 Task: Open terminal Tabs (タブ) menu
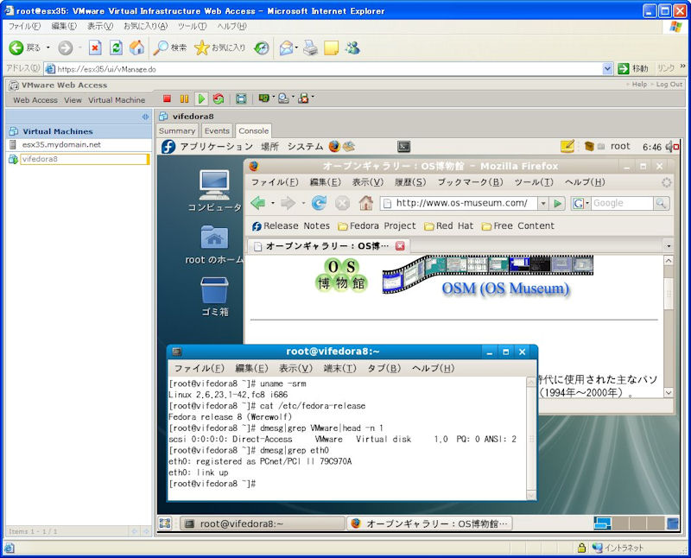tap(384, 368)
